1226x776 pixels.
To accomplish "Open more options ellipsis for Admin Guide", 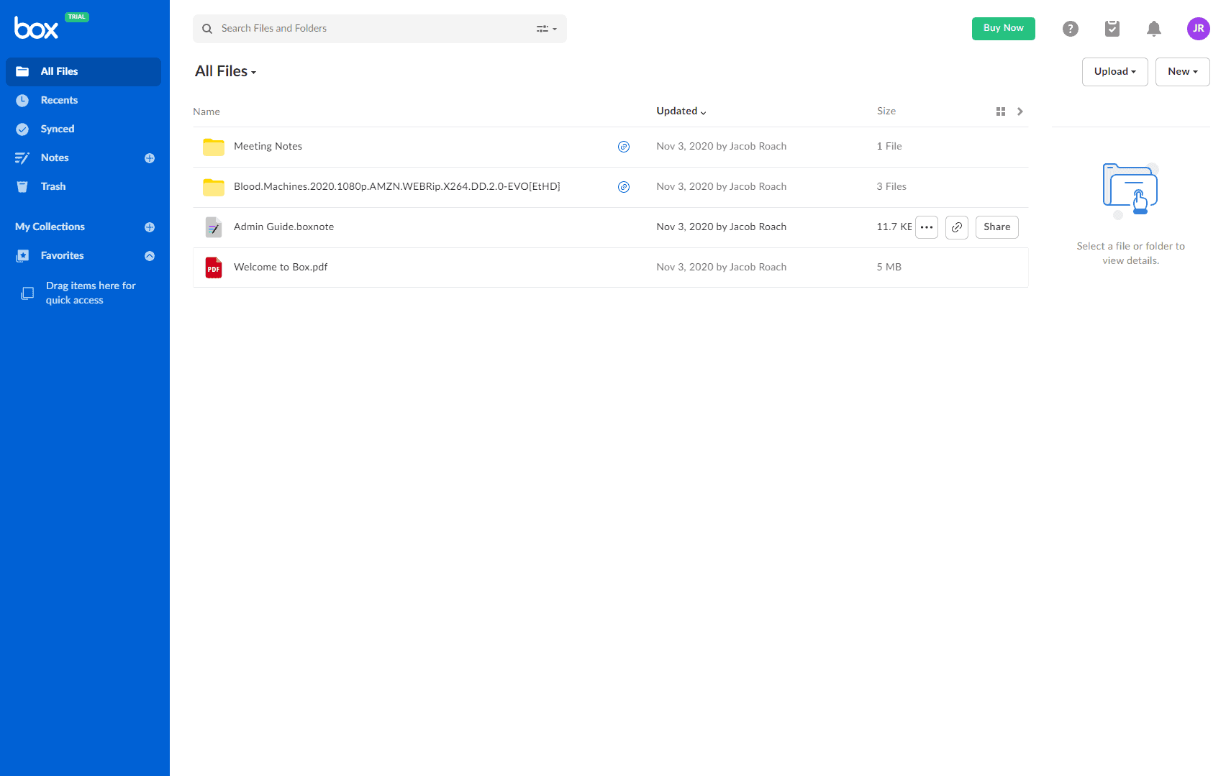I will tap(927, 227).
